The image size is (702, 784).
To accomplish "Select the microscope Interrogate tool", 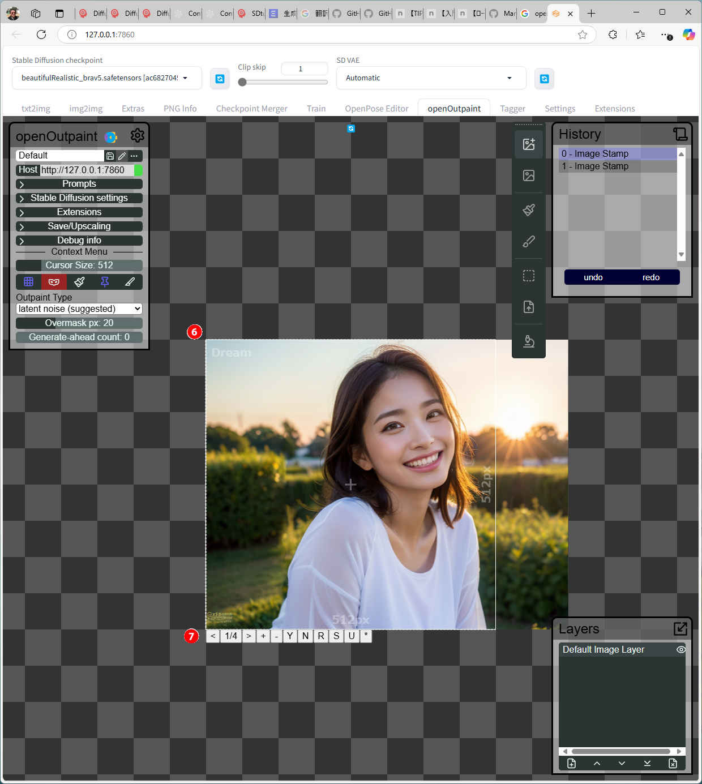I will 528,341.
